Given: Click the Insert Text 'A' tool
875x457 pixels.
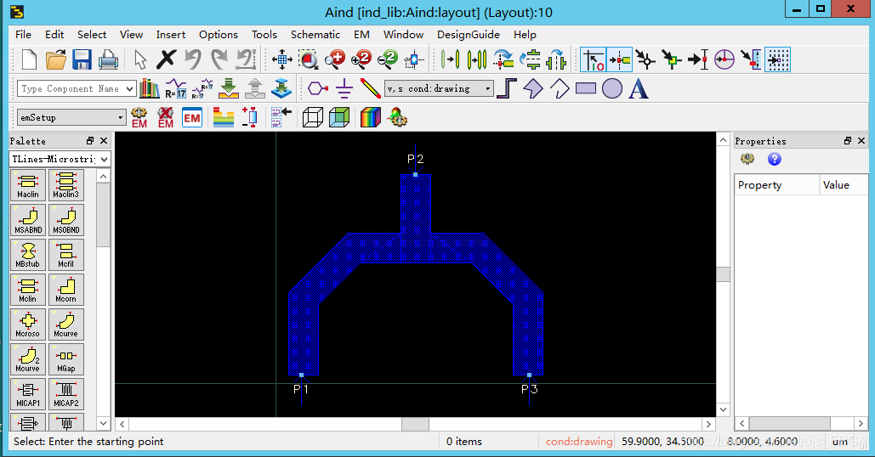Looking at the screenshot, I should [639, 88].
